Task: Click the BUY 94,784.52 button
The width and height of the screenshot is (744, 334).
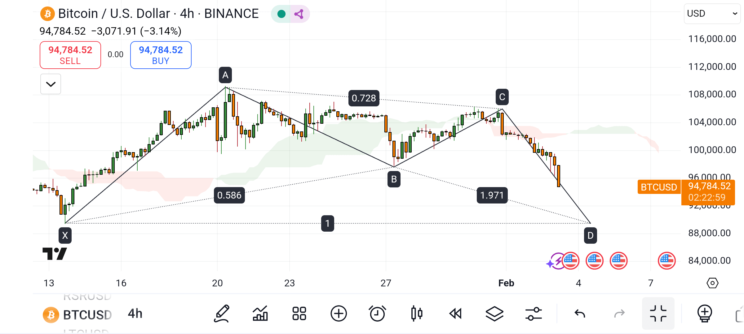Action: [161, 55]
